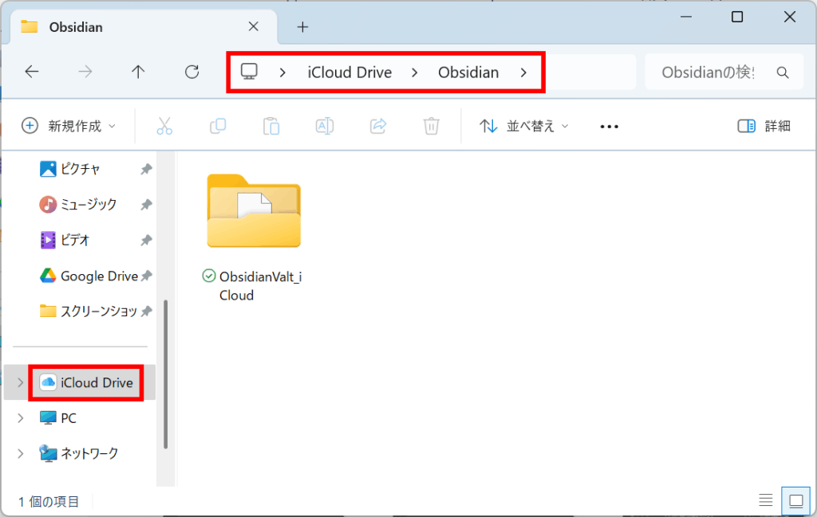Open the three-dot more options menu

(x=610, y=126)
